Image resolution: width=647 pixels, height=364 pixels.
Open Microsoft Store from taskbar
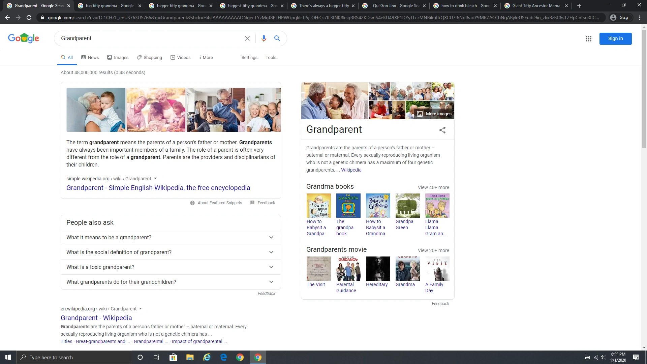[173, 357]
